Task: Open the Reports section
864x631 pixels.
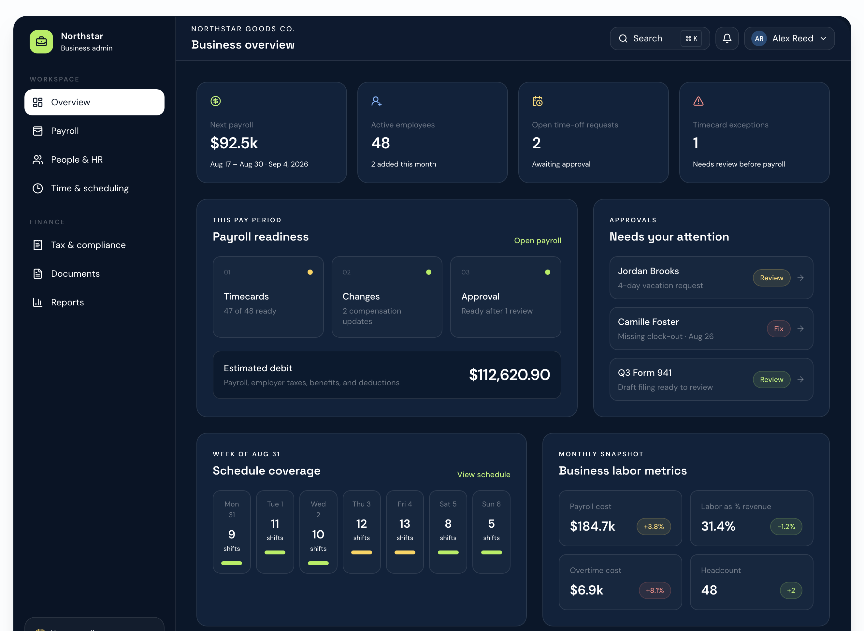Action: pos(94,302)
